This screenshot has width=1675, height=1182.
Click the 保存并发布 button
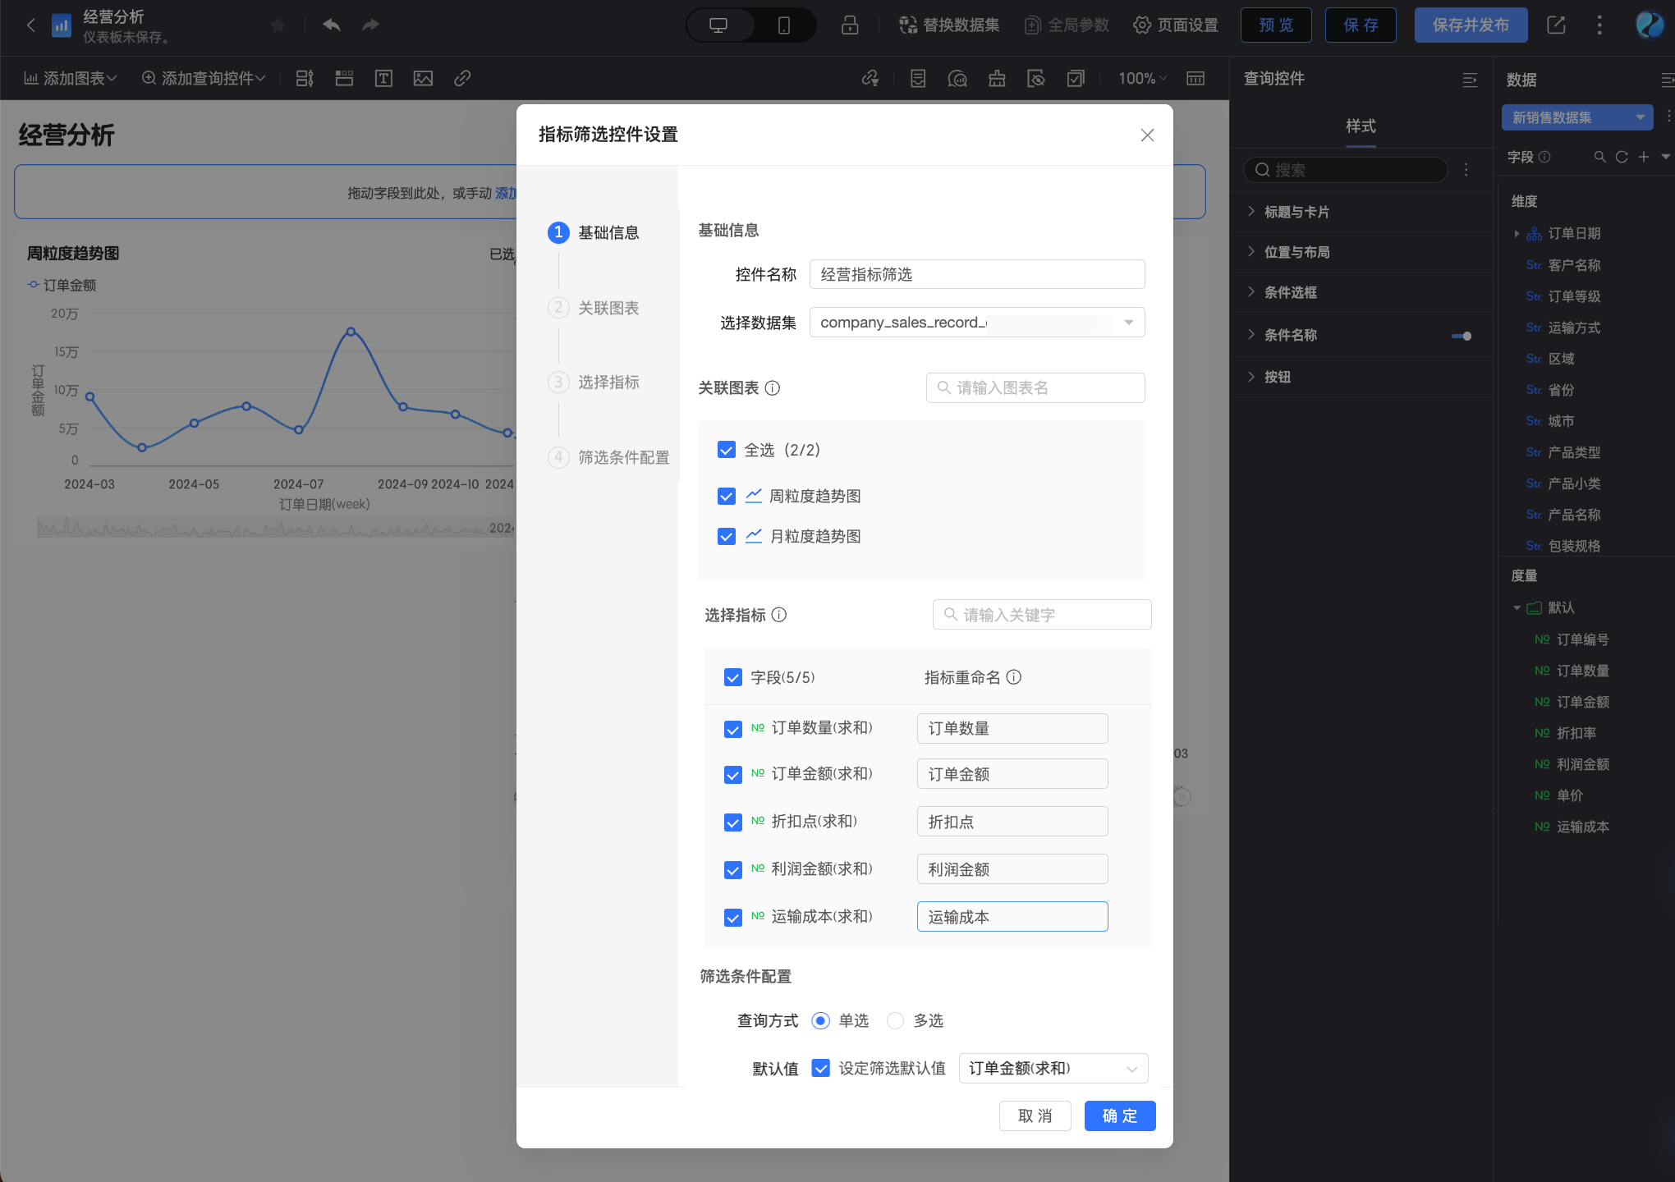[x=1470, y=25]
